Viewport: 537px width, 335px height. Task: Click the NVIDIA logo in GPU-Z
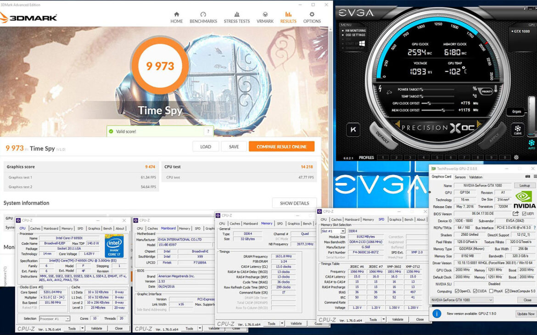tap(523, 197)
